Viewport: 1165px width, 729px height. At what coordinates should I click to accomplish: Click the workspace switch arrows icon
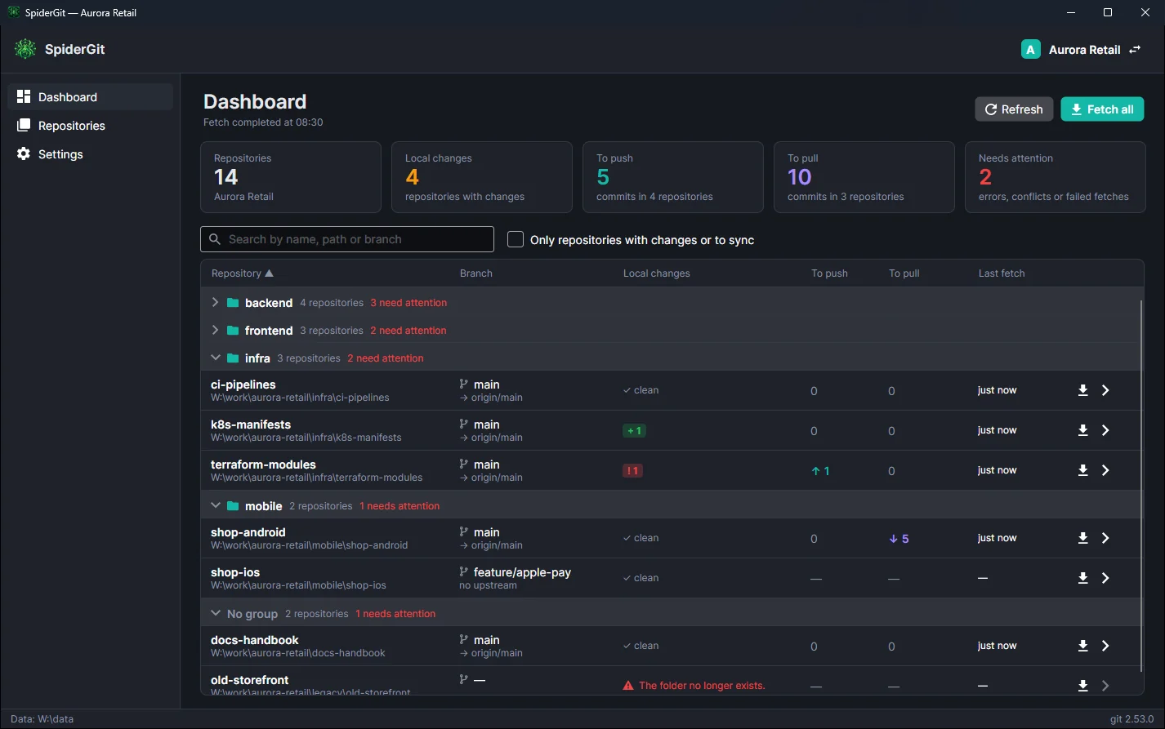pos(1135,50)
